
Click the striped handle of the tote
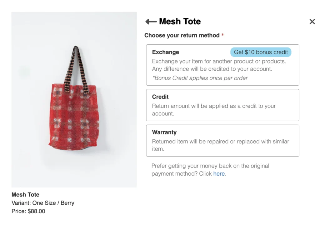tap(76, 67)
